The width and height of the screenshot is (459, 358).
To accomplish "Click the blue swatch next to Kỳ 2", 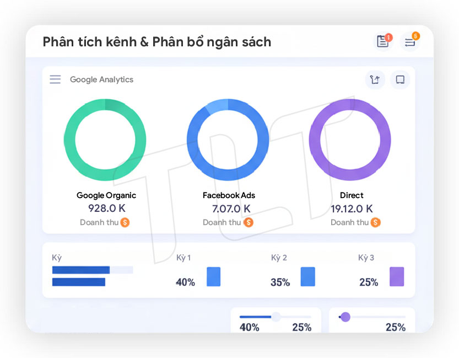I will (x=308, y=277).
